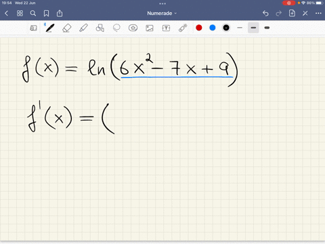The width and height of the screenshot is (325, 244).
Task: Tap the three-dot multitasking indicator
Action: click(162, 3)
